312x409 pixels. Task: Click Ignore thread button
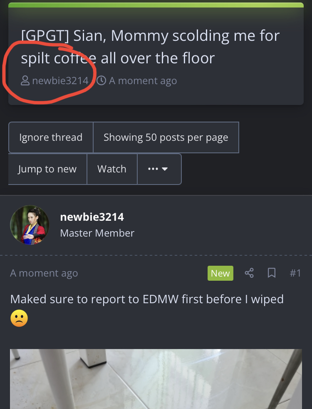tap(51, 137)
